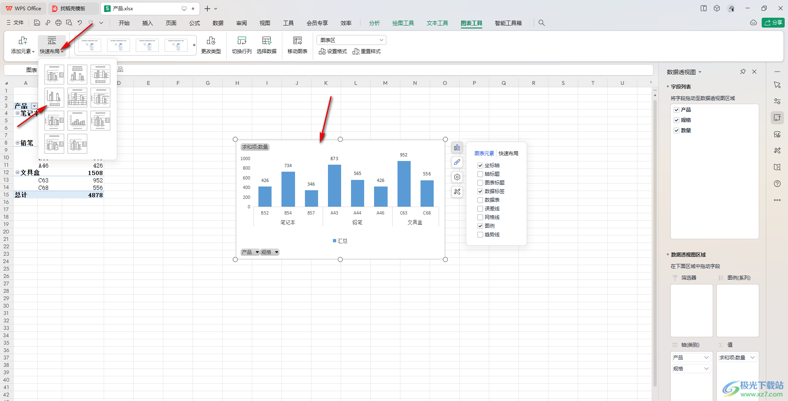788x401 pixels.
Task: Open the 开始 ribbon tab
Action: click(124, 23)
